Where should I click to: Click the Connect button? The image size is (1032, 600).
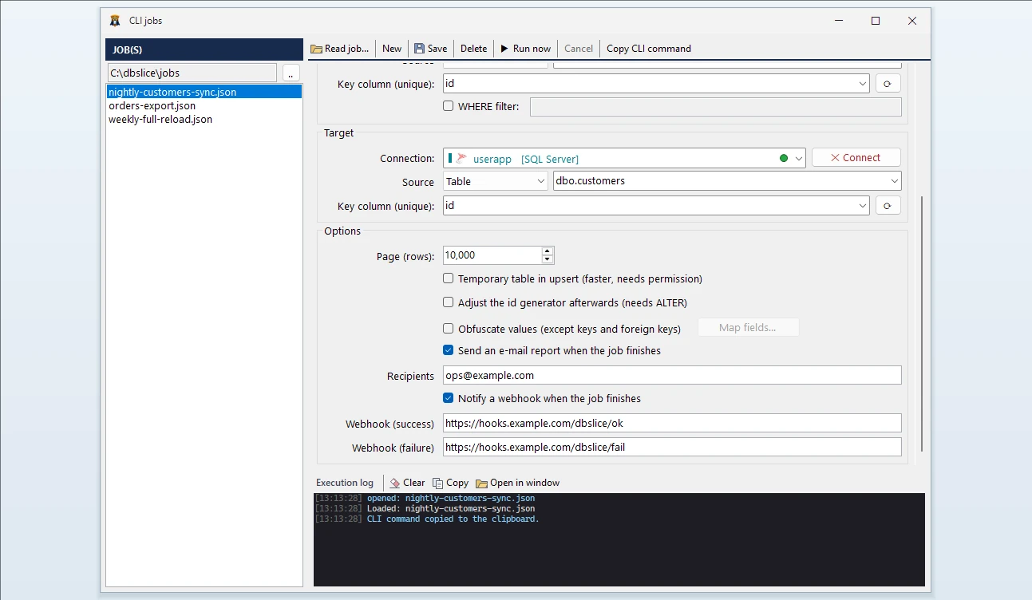click(856, 158)
